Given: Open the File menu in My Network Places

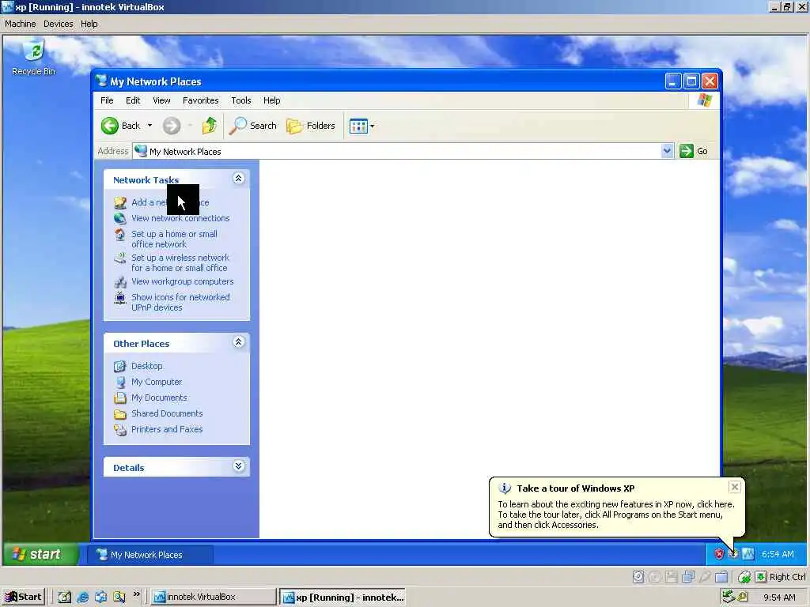Looking at the screenshot, I should pyautogui.click(x=107, y=100).
